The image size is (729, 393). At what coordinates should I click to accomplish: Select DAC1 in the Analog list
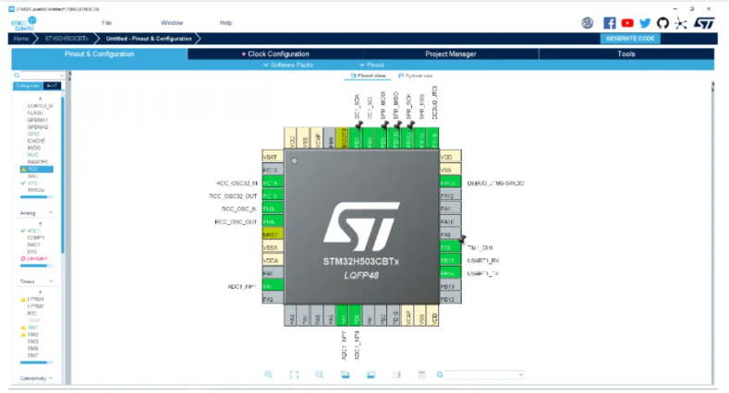pyautogui.click(x=33, y=244)
